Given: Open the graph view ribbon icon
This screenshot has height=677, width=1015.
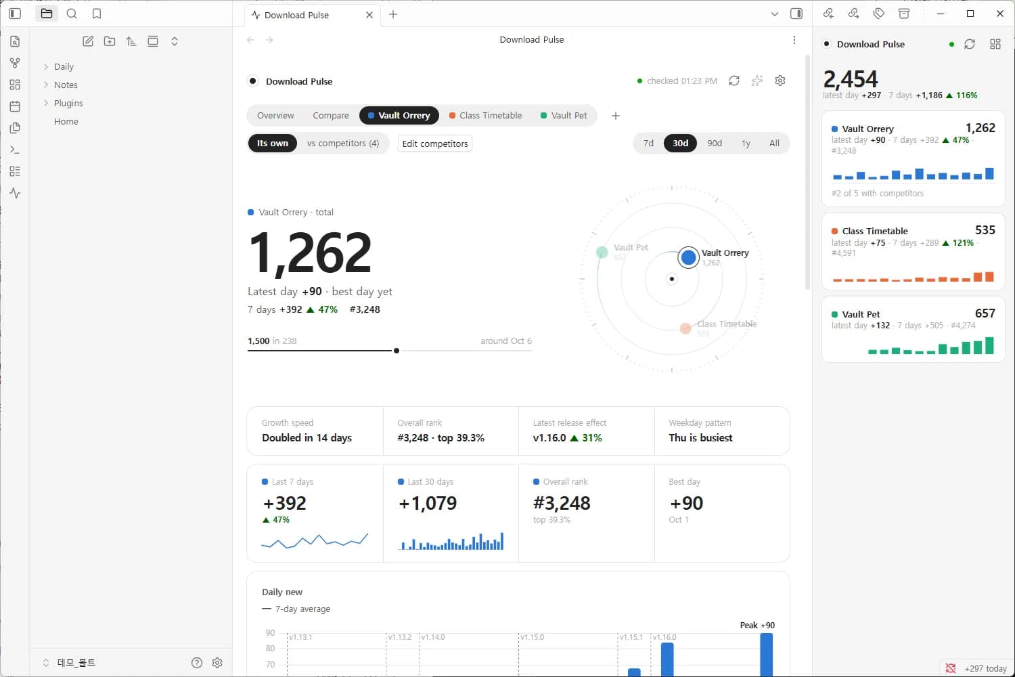Looking at the screenshot, I should [x=15, y=63].
